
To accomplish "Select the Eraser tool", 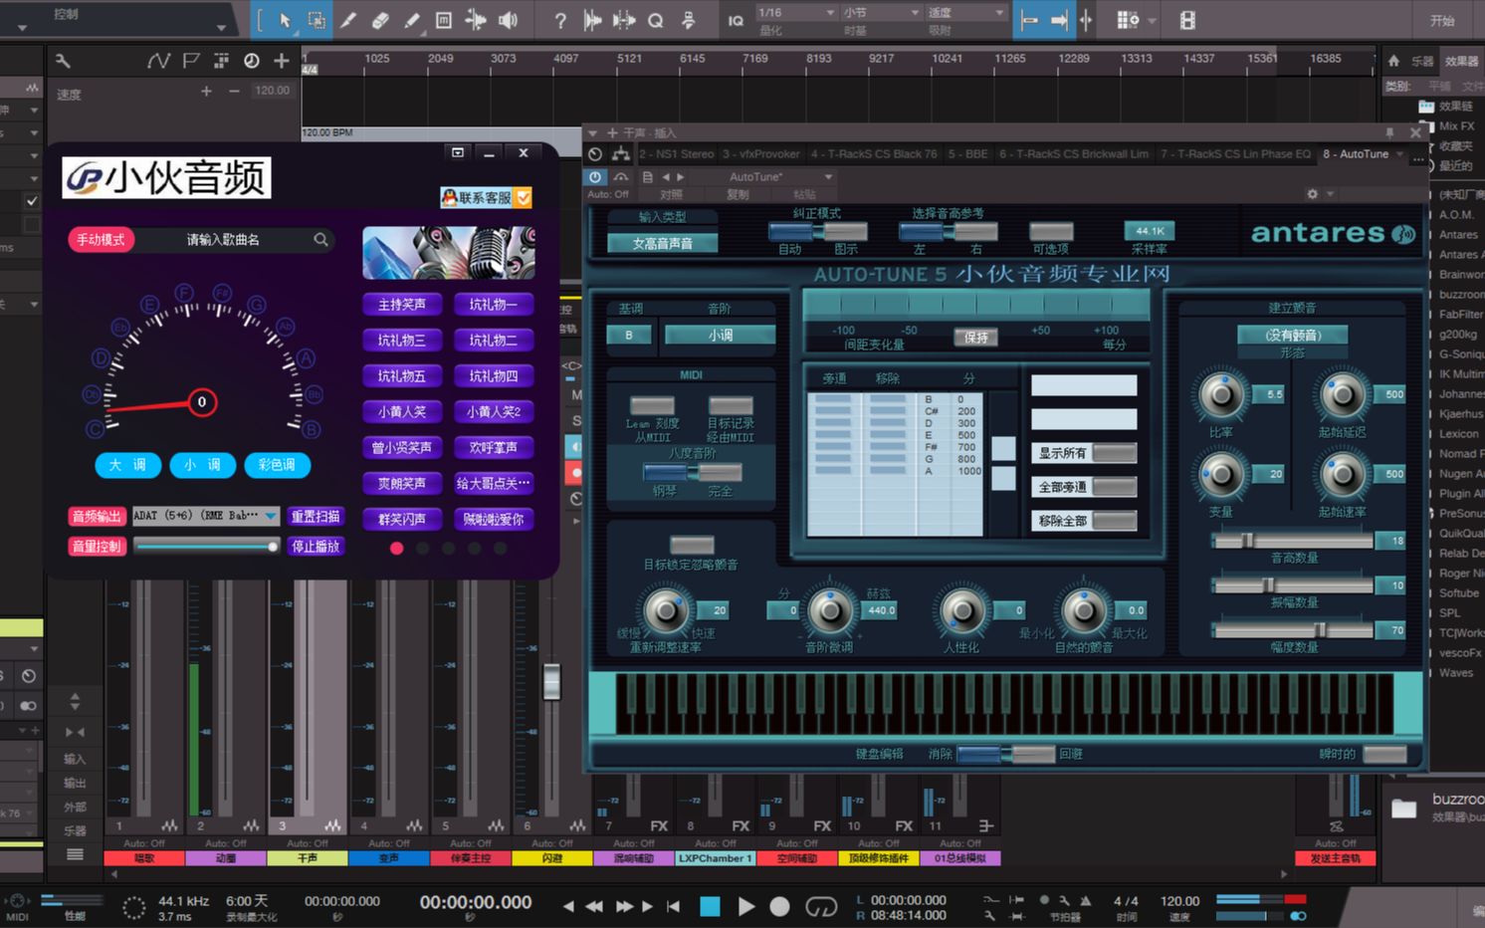I will tap(380, 20).
